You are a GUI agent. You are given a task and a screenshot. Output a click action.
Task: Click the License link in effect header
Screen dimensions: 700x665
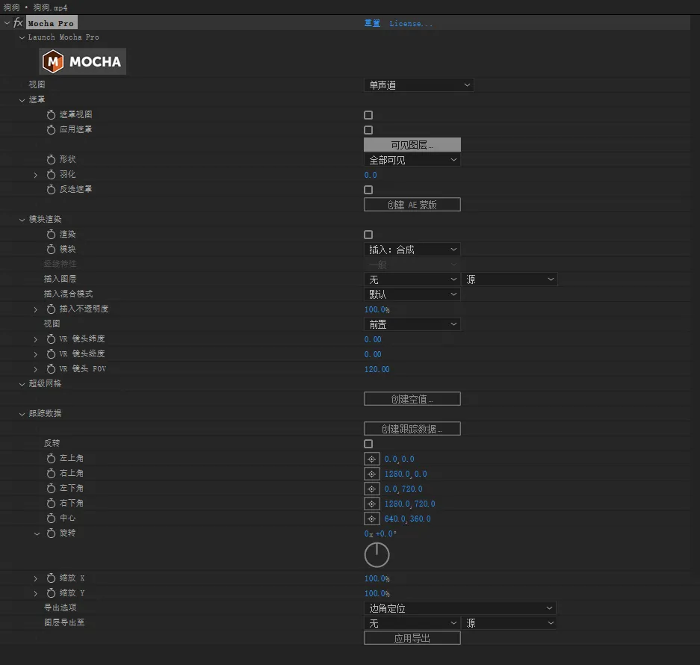tap(410, 23)
